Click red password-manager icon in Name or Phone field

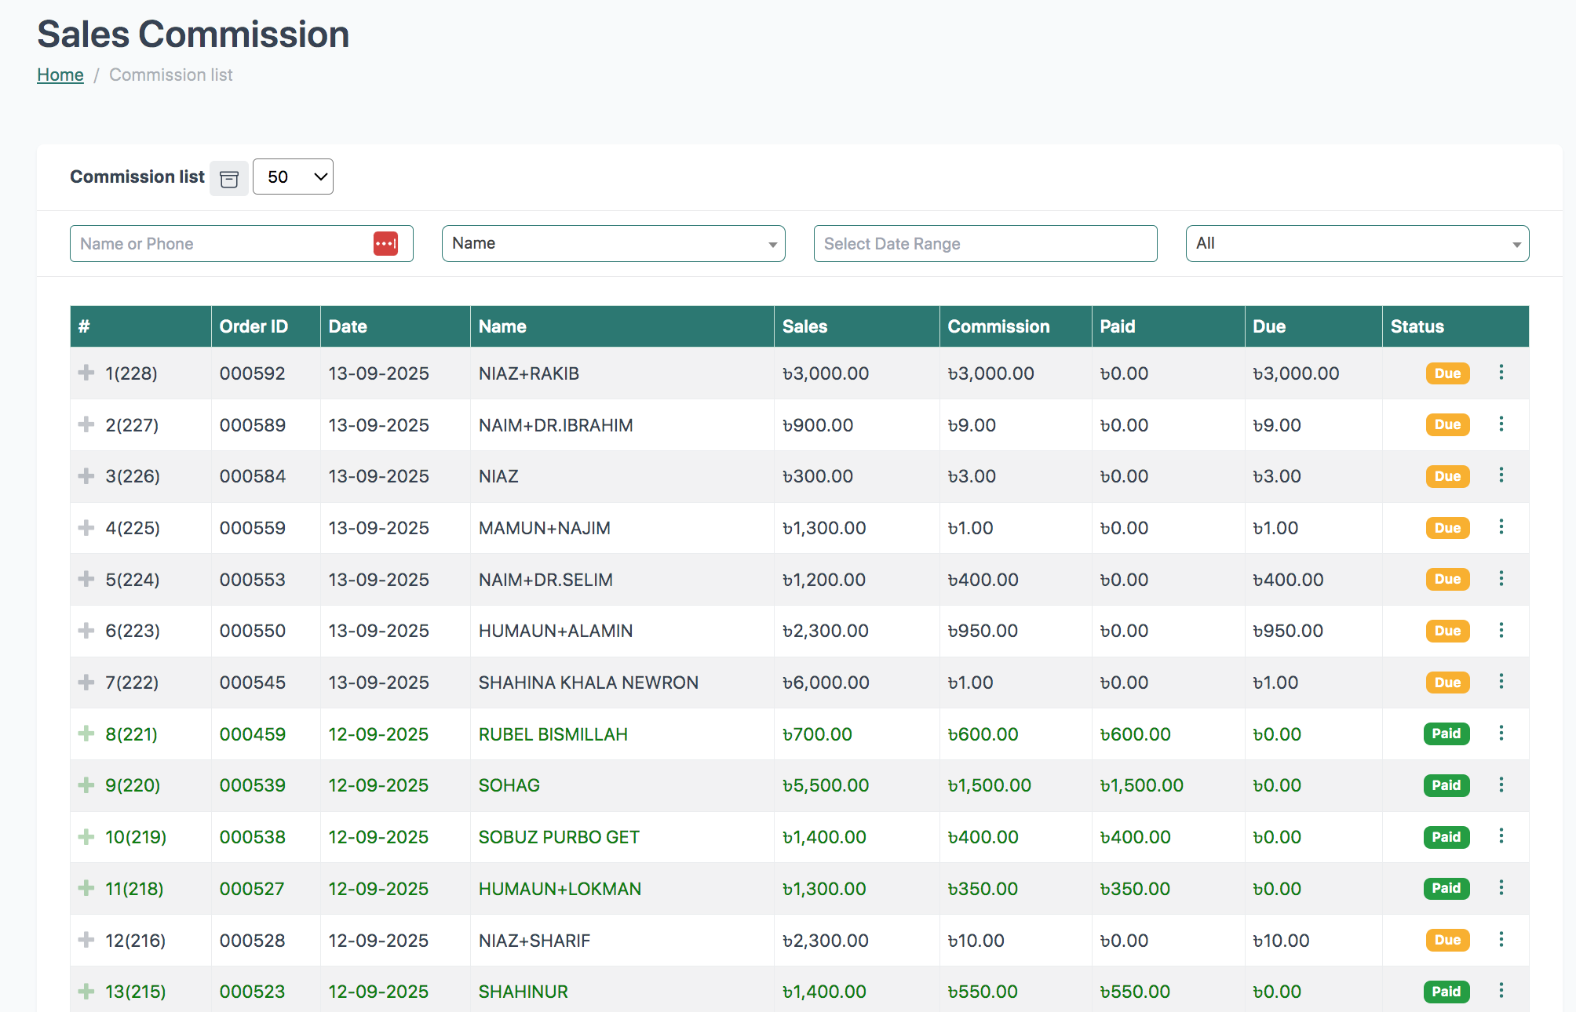point(385,243)
